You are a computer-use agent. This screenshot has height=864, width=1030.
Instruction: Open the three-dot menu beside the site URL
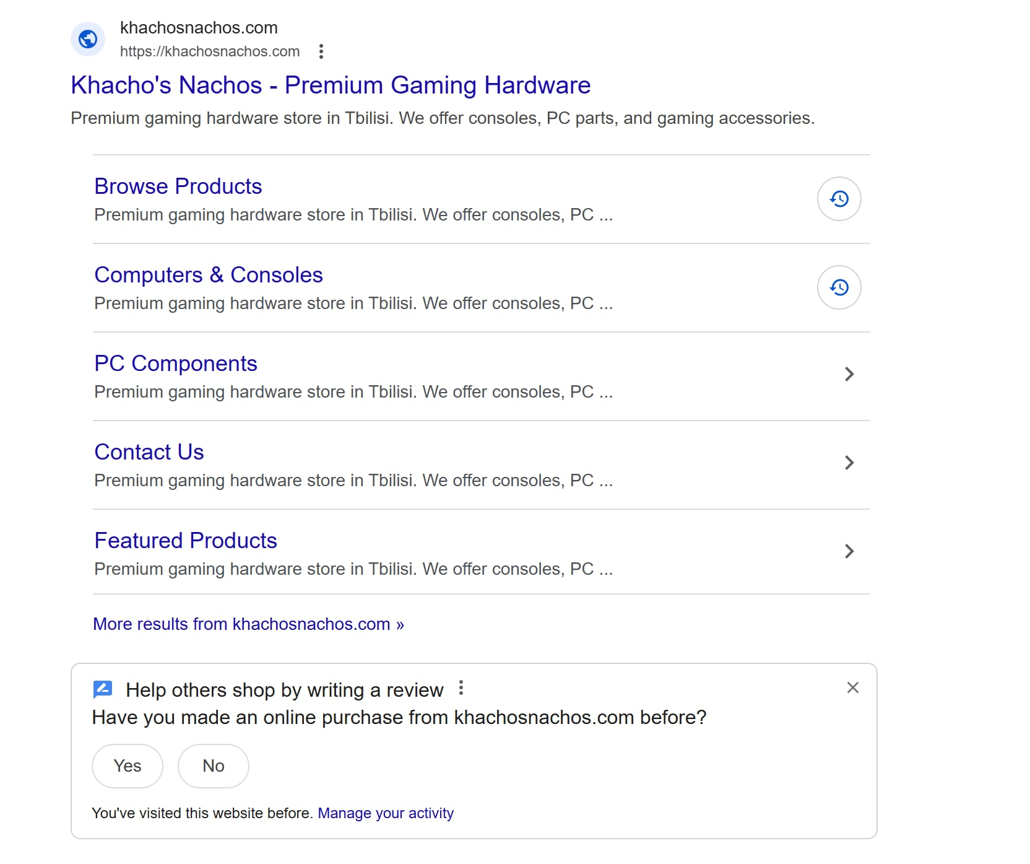coord(321,51)
